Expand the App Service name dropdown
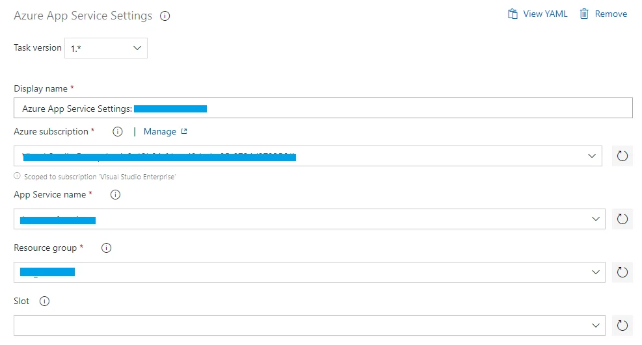Viewport: 642px width, 345px height. click(596, 219)
